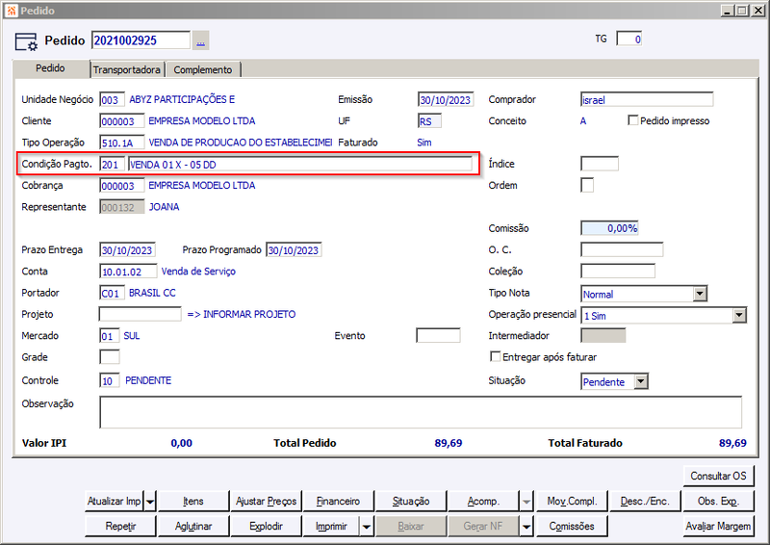
Task: Open the Acomp. options arrow
Action: click(526, 502)
